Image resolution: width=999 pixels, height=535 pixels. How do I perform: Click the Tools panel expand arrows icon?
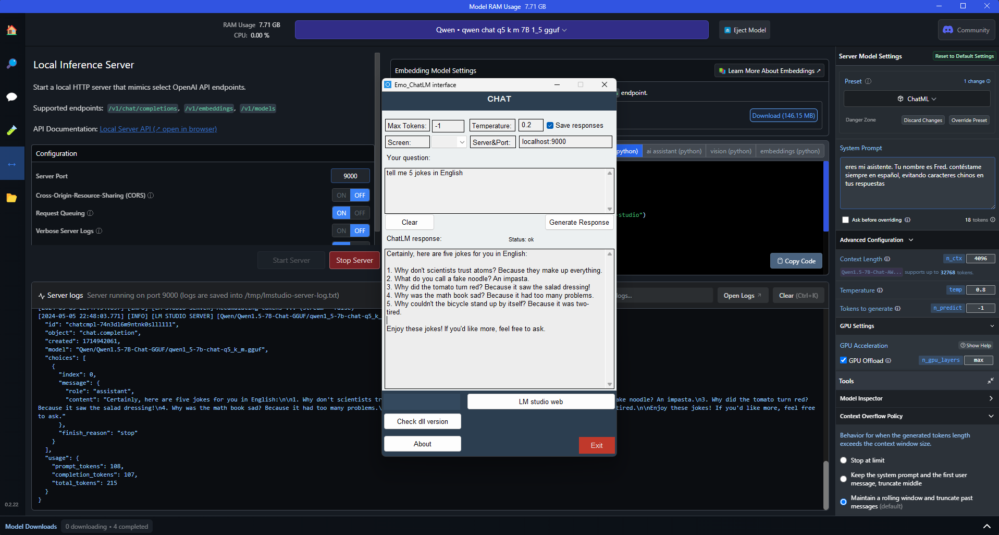click(x=990, y=381)
